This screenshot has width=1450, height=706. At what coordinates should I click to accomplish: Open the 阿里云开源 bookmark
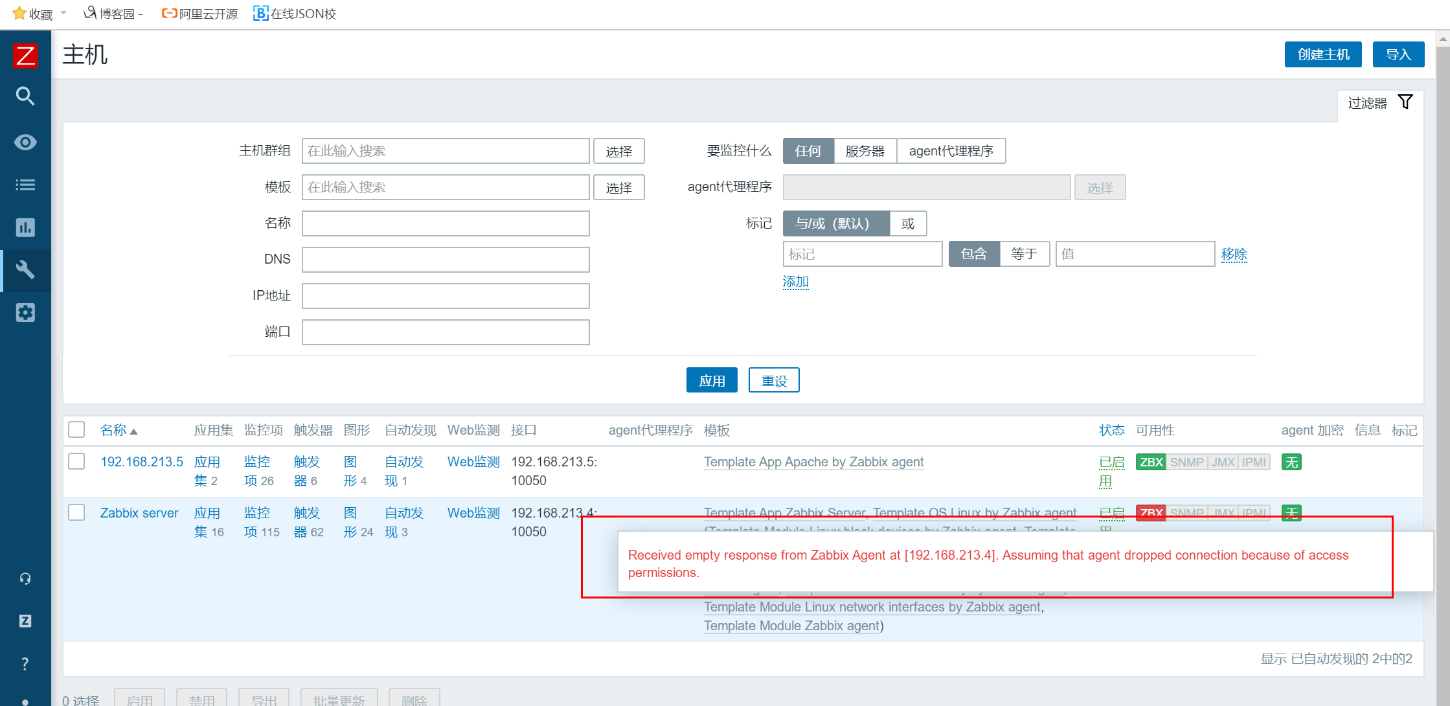(199, 14)
